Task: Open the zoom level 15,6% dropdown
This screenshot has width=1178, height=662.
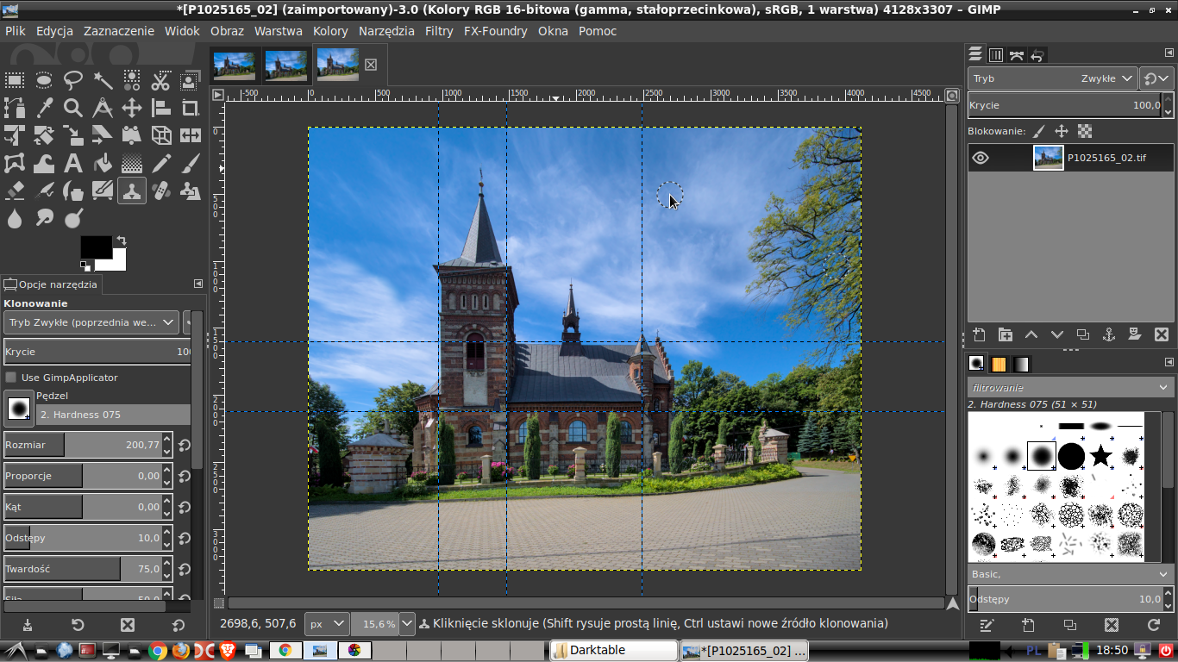Action: point(406,623)
